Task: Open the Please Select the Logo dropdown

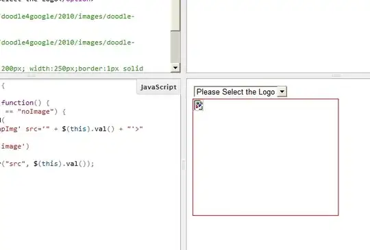Action: [241, 92]
